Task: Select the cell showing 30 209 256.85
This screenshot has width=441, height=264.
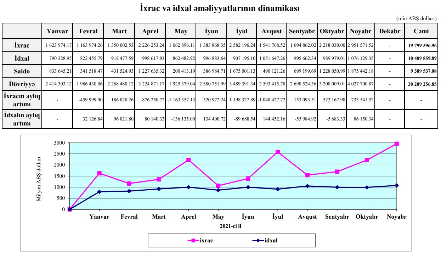Action: tap(421, 85)
